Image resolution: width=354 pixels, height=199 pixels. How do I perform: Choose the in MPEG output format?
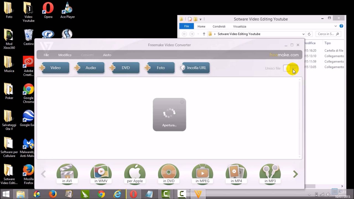pyautogui.click(x=202, y=174)
